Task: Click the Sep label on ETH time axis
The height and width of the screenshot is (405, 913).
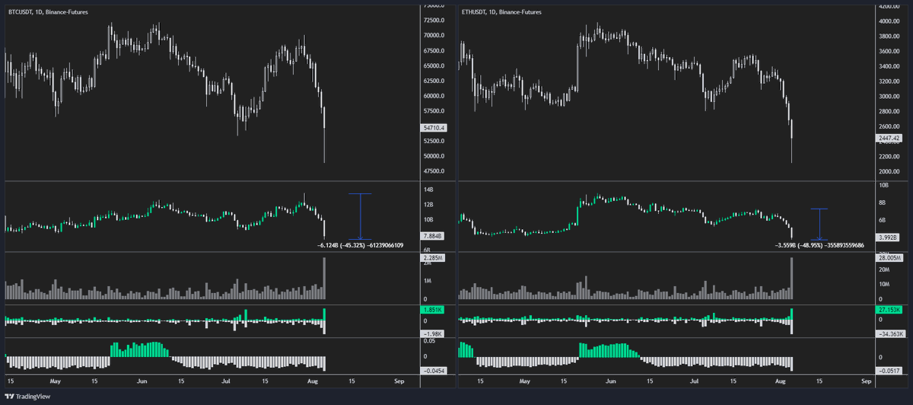Action: click(x=865, y=380)
